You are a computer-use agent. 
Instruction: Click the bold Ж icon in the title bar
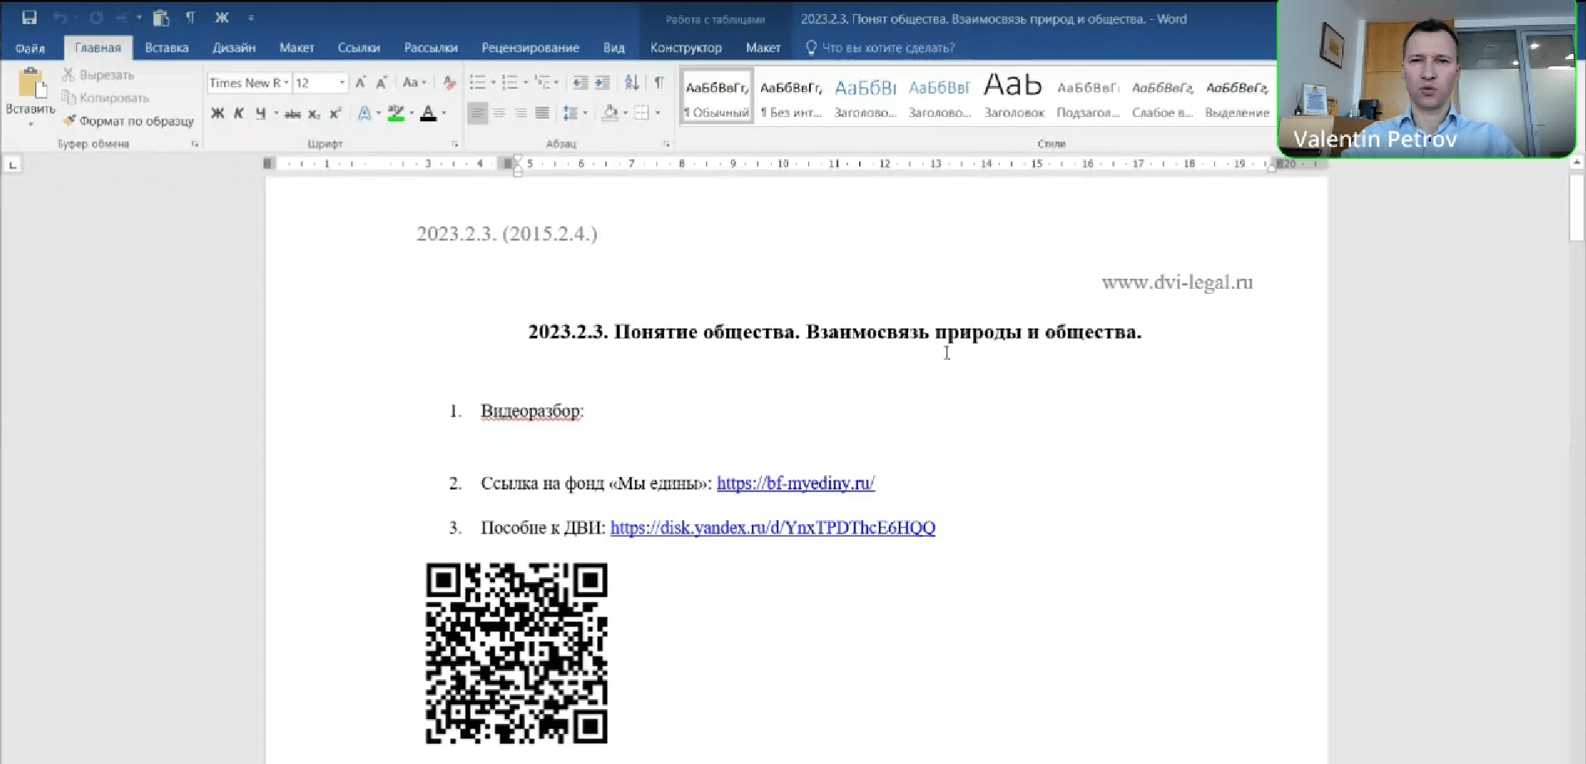pos(222,17)
